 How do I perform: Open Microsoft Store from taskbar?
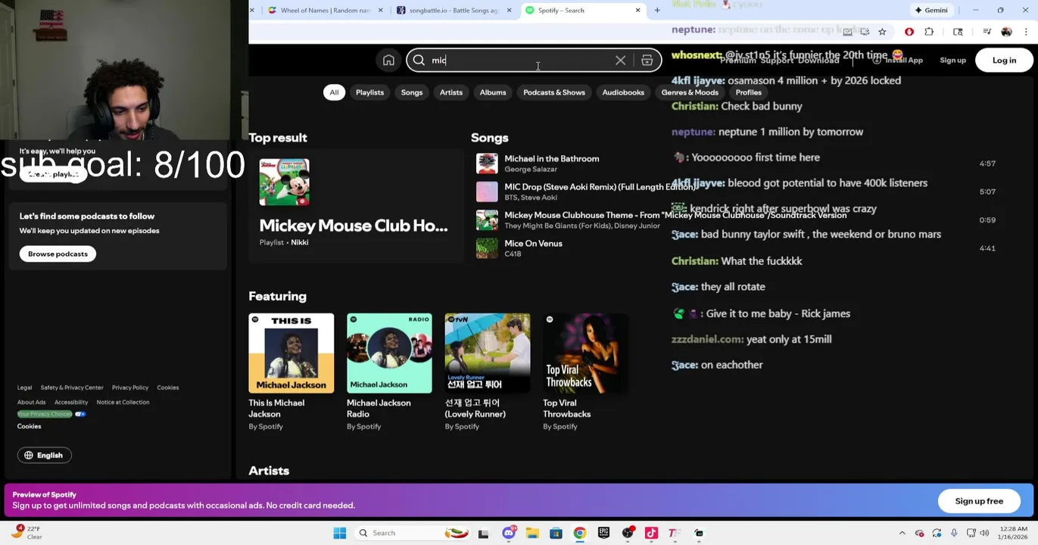coord(556,533)
